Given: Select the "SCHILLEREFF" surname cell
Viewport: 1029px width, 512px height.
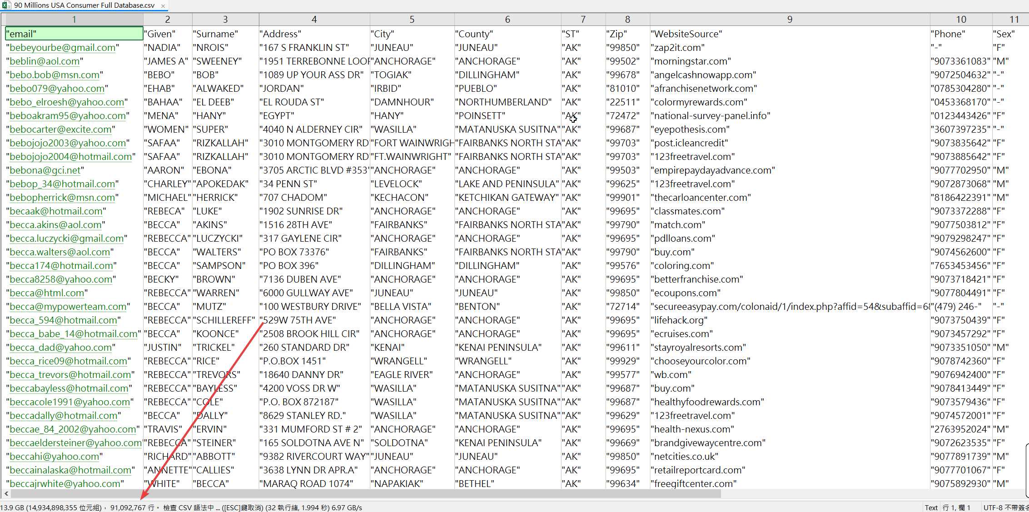Looking at the screenshot, I should pos(225,320).
